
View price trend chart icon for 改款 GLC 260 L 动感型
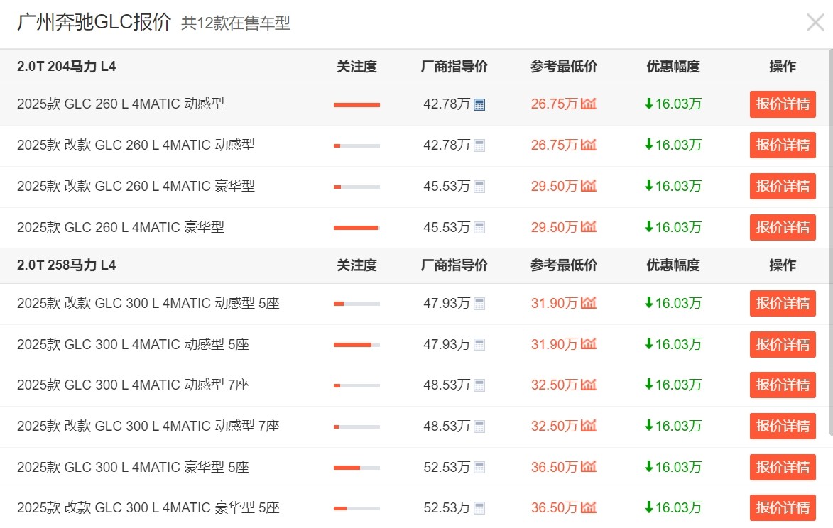coord(589,144)
